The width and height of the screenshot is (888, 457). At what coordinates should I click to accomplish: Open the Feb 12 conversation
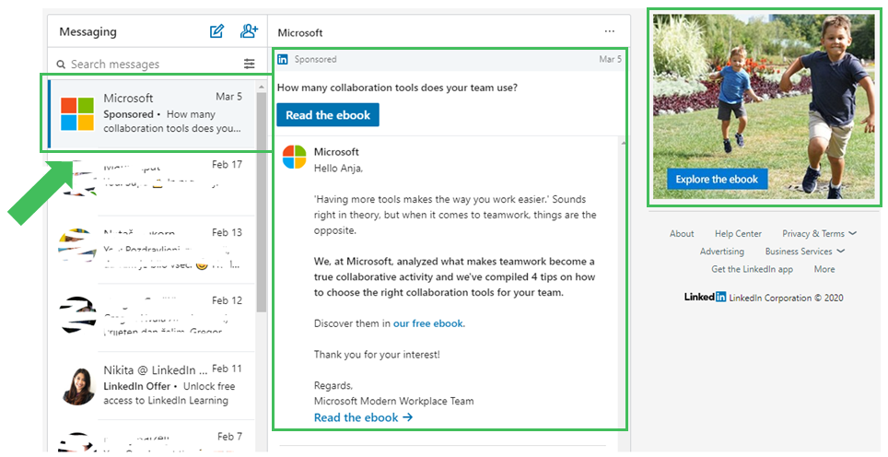pyautogui.click(x=152, y=318)
